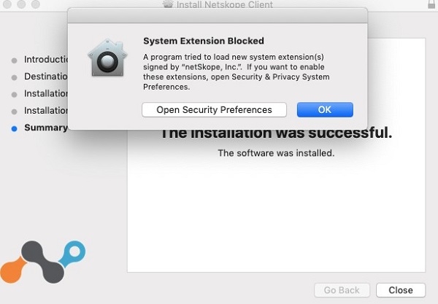Screen dimensions: 438x304
Task: Click the System Extension Blocked heading
Action: coord(204,41)
